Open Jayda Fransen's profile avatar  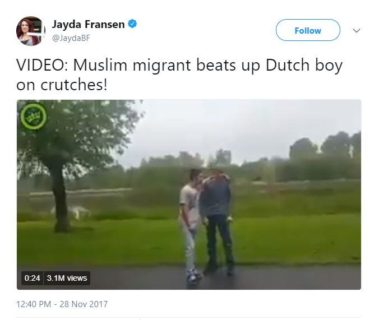click(x=31, y=31)
